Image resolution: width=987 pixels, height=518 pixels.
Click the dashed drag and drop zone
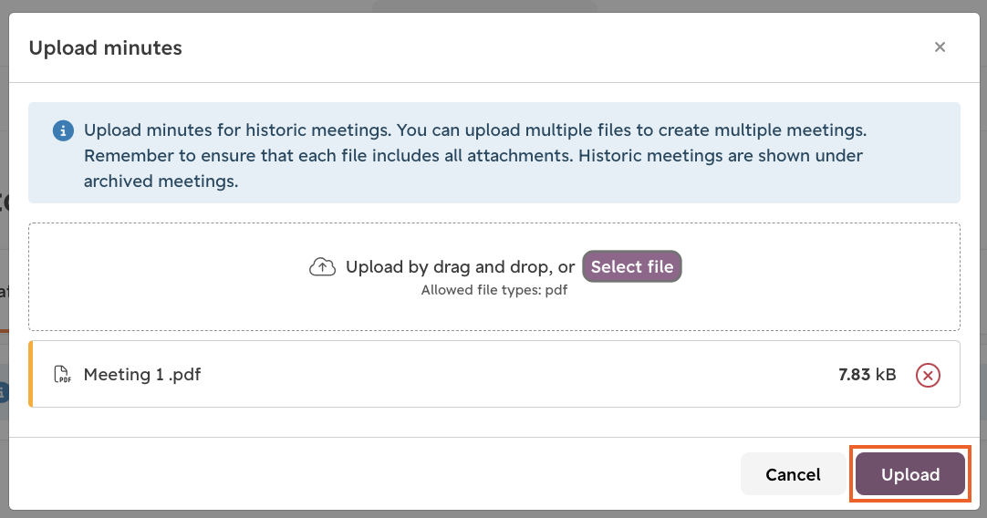494,276
